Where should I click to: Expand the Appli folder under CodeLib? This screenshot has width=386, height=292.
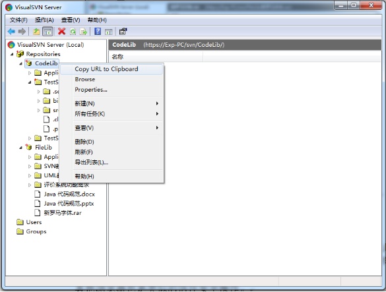pyautogui.click(x=30, y=73)
